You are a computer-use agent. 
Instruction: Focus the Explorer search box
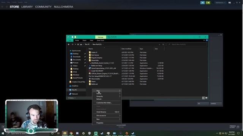point(186,45)
